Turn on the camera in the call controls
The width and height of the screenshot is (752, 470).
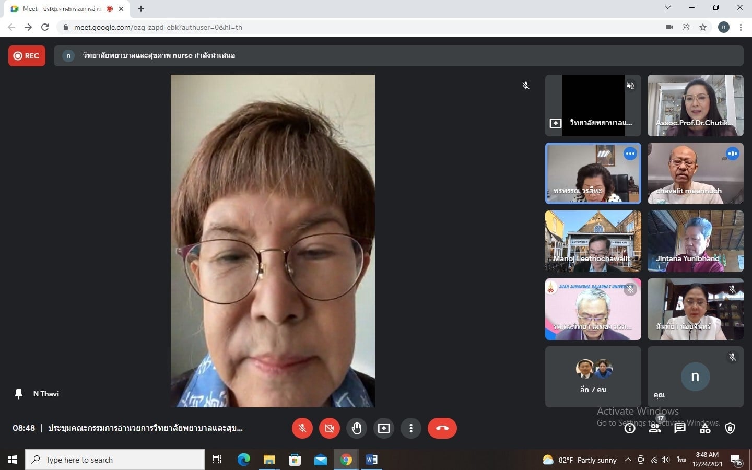pos(330,428)
